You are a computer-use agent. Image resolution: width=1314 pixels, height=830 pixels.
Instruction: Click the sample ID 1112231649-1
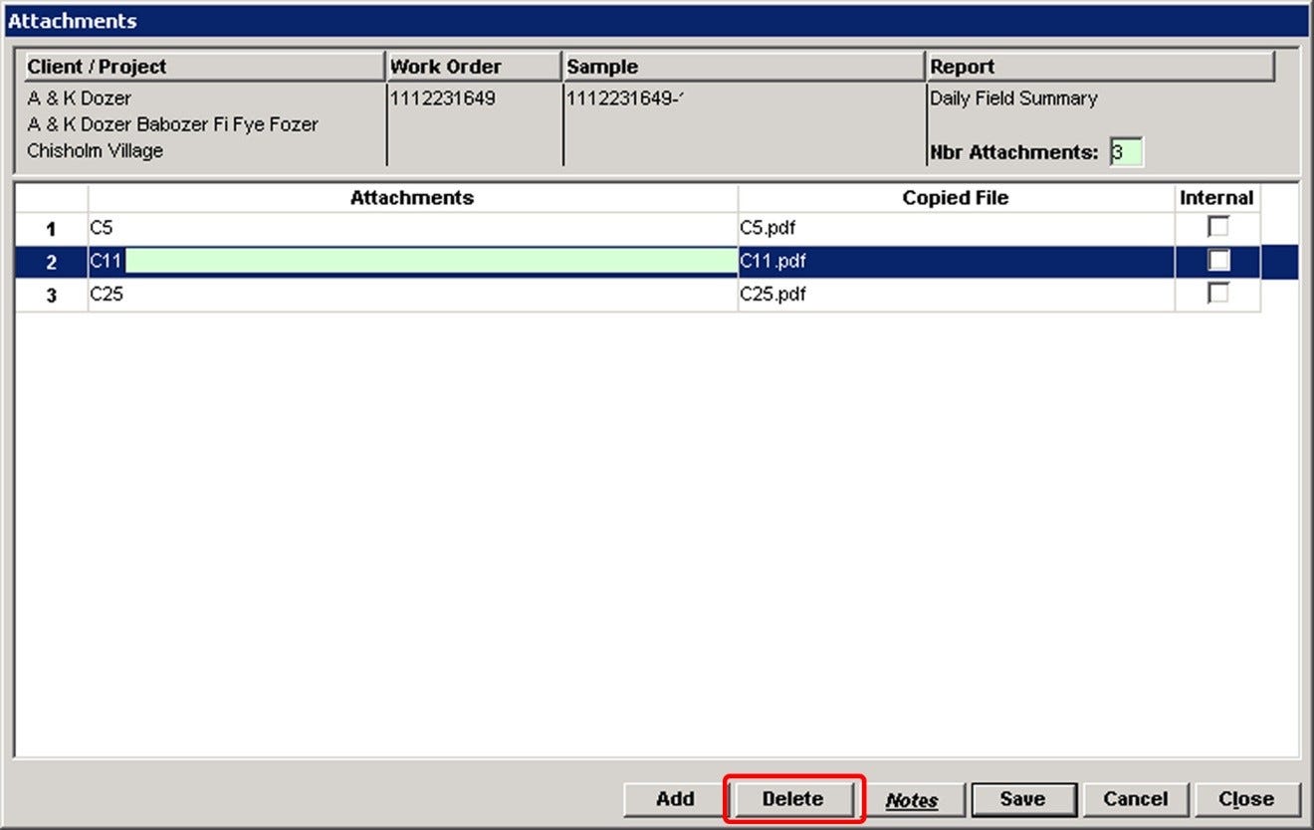(x=628, y=99)
